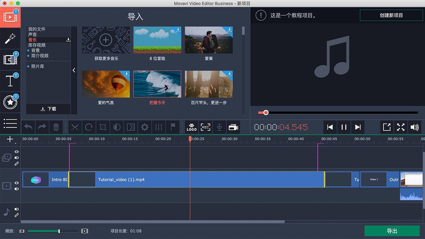
Task: Collapse the import sidebar with chevron
Action: (x=74, y=70)
